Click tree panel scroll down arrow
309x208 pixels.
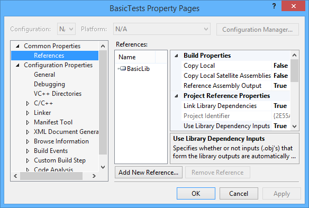point(103,167)
